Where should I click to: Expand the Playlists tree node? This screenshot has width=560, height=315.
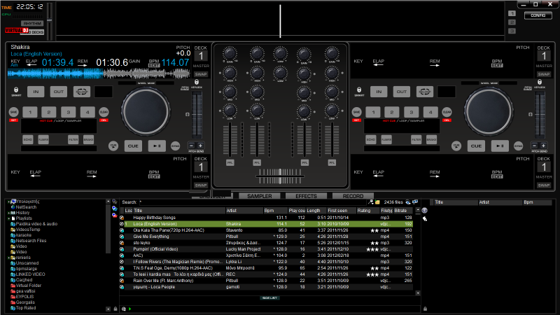[x=8, y=218]
